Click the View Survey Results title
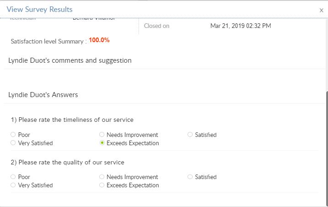The width and height of the screenshot is (328, 207). coord(39,9)
